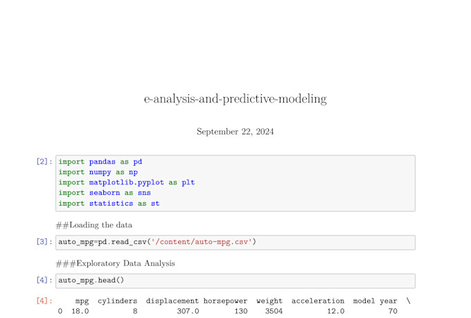Click the line 'import numpy as np'
This screenshot has width=471, height=318.
pos(98,173)
